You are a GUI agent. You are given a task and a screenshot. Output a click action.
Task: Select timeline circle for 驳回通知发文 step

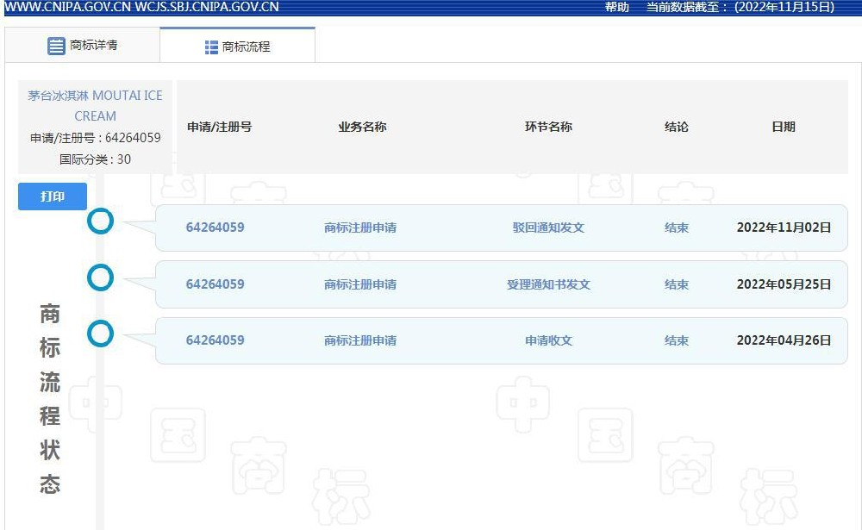101,221
